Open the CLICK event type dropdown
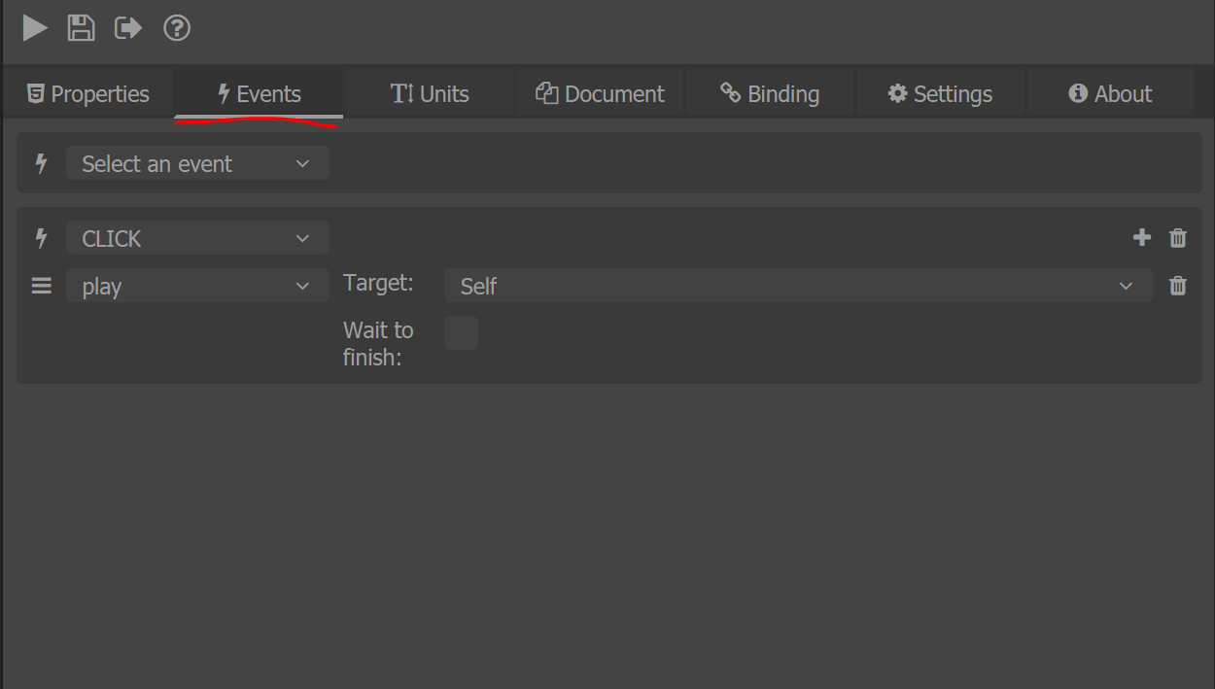This screenshot has width=1215, height=689. pos(197,237)
